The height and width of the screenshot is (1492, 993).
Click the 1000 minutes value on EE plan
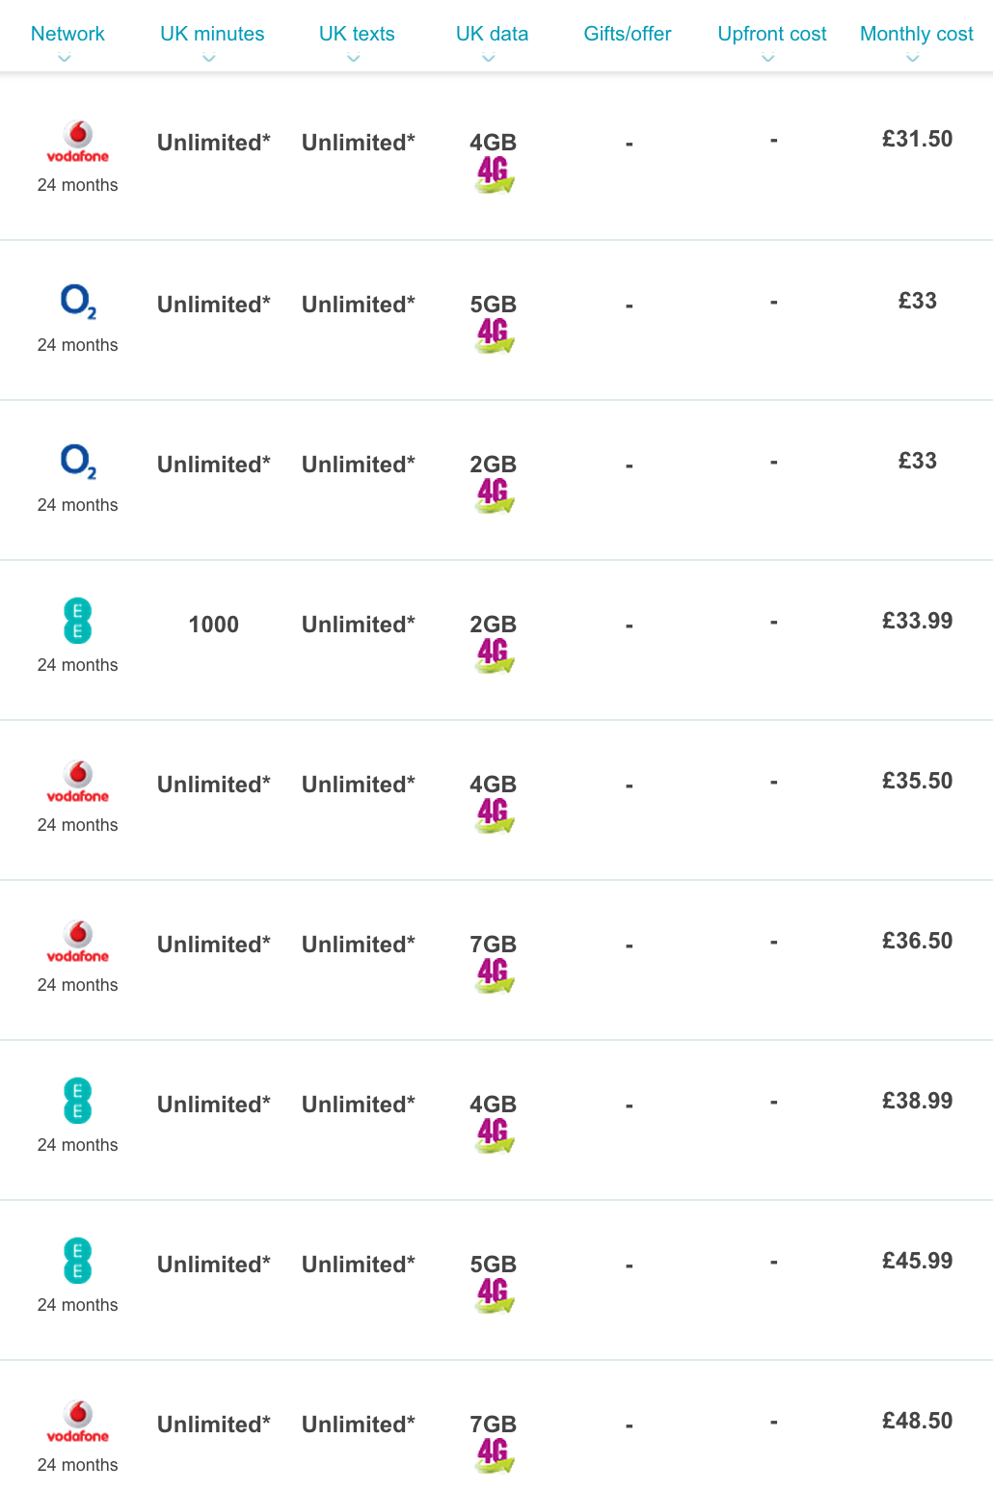click(x=214, y=625)
